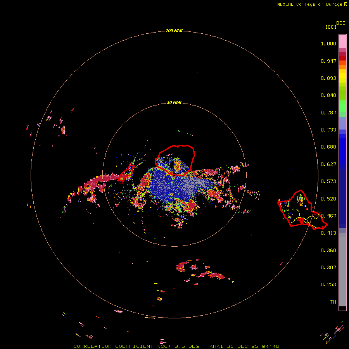Click the DCC label above color scale
This screenshot has width=349, height=349.
pos(341,23)
